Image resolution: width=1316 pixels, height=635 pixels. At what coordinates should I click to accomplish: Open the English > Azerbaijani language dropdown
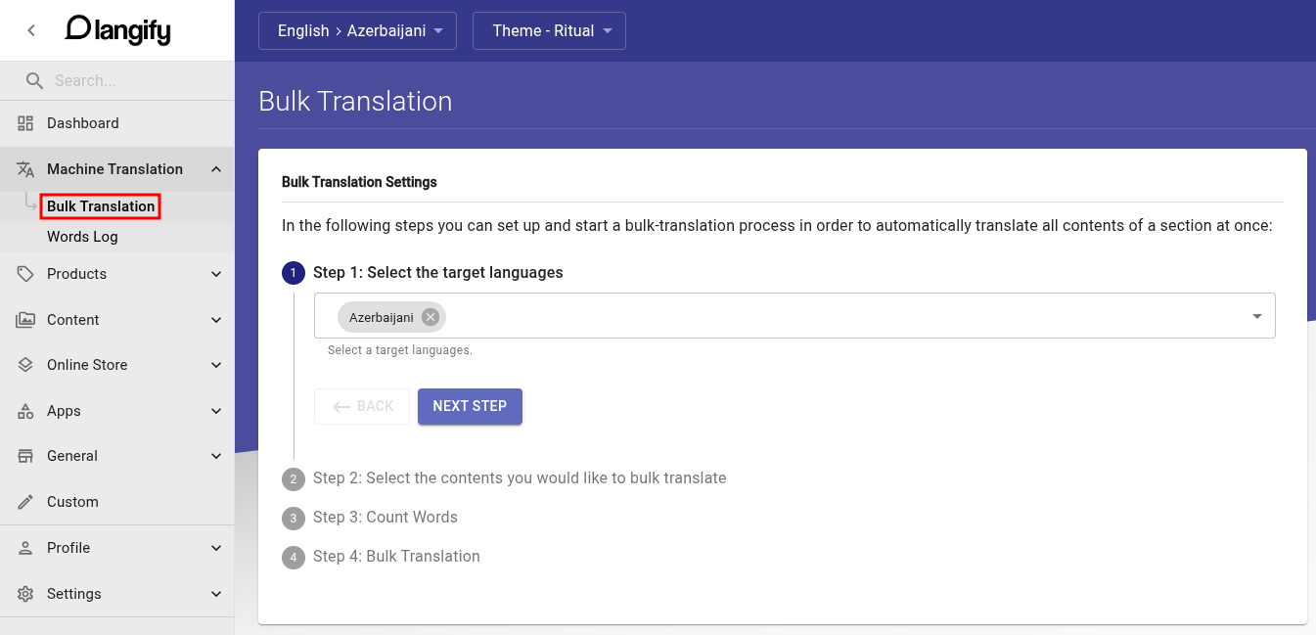(357, 30)
